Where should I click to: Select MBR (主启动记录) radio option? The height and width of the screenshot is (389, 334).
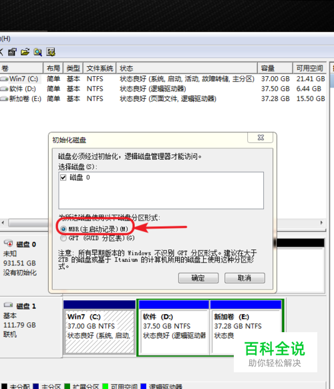click(x=63, y=229)
